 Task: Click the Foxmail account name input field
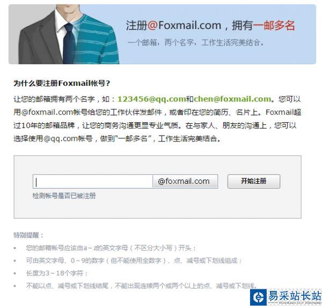pos(93,181)
